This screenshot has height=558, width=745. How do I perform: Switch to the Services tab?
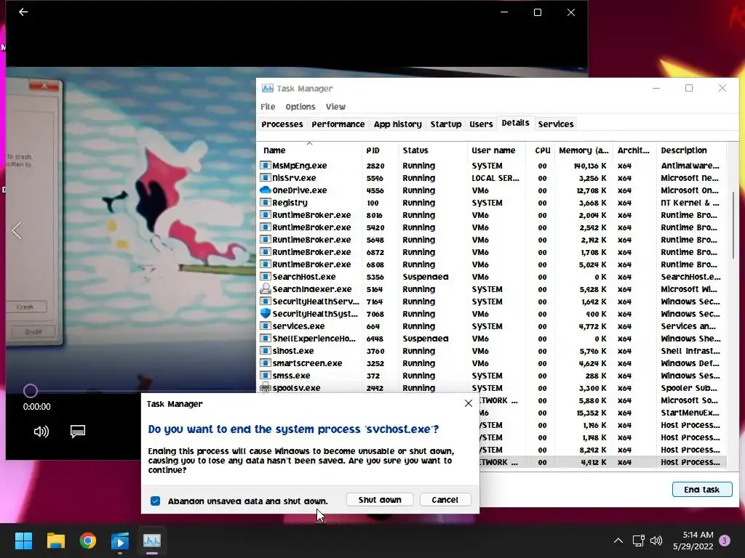[555, 124]
